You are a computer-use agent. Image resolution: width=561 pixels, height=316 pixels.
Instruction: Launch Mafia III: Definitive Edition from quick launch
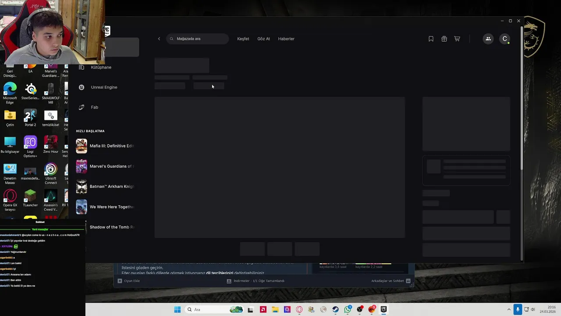click(105, 146)
